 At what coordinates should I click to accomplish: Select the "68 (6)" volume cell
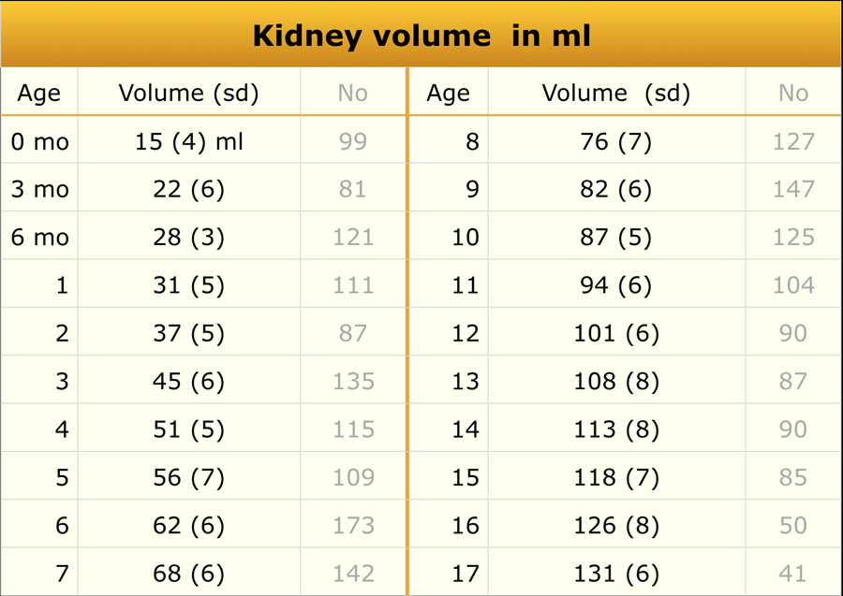tap(189, 574)
